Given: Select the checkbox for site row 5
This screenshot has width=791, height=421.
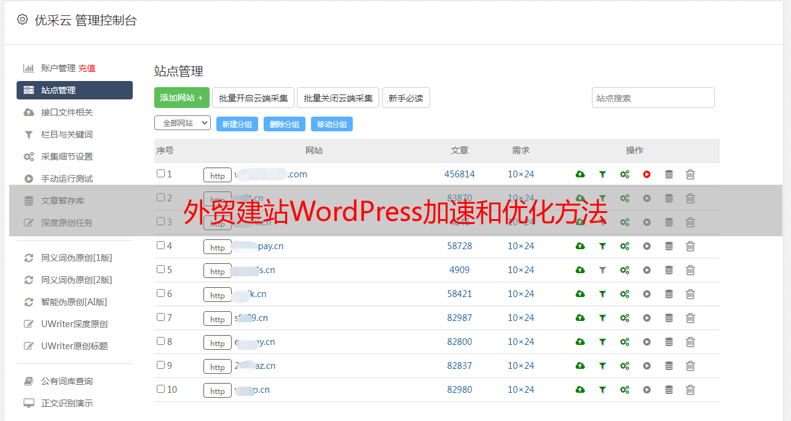Looking at the screenshot, I should 160,269.
